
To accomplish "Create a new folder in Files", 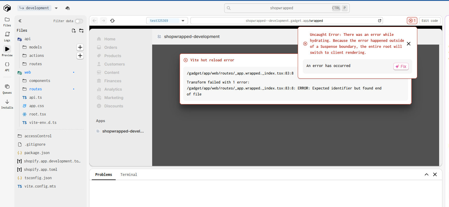I will 81,31.
